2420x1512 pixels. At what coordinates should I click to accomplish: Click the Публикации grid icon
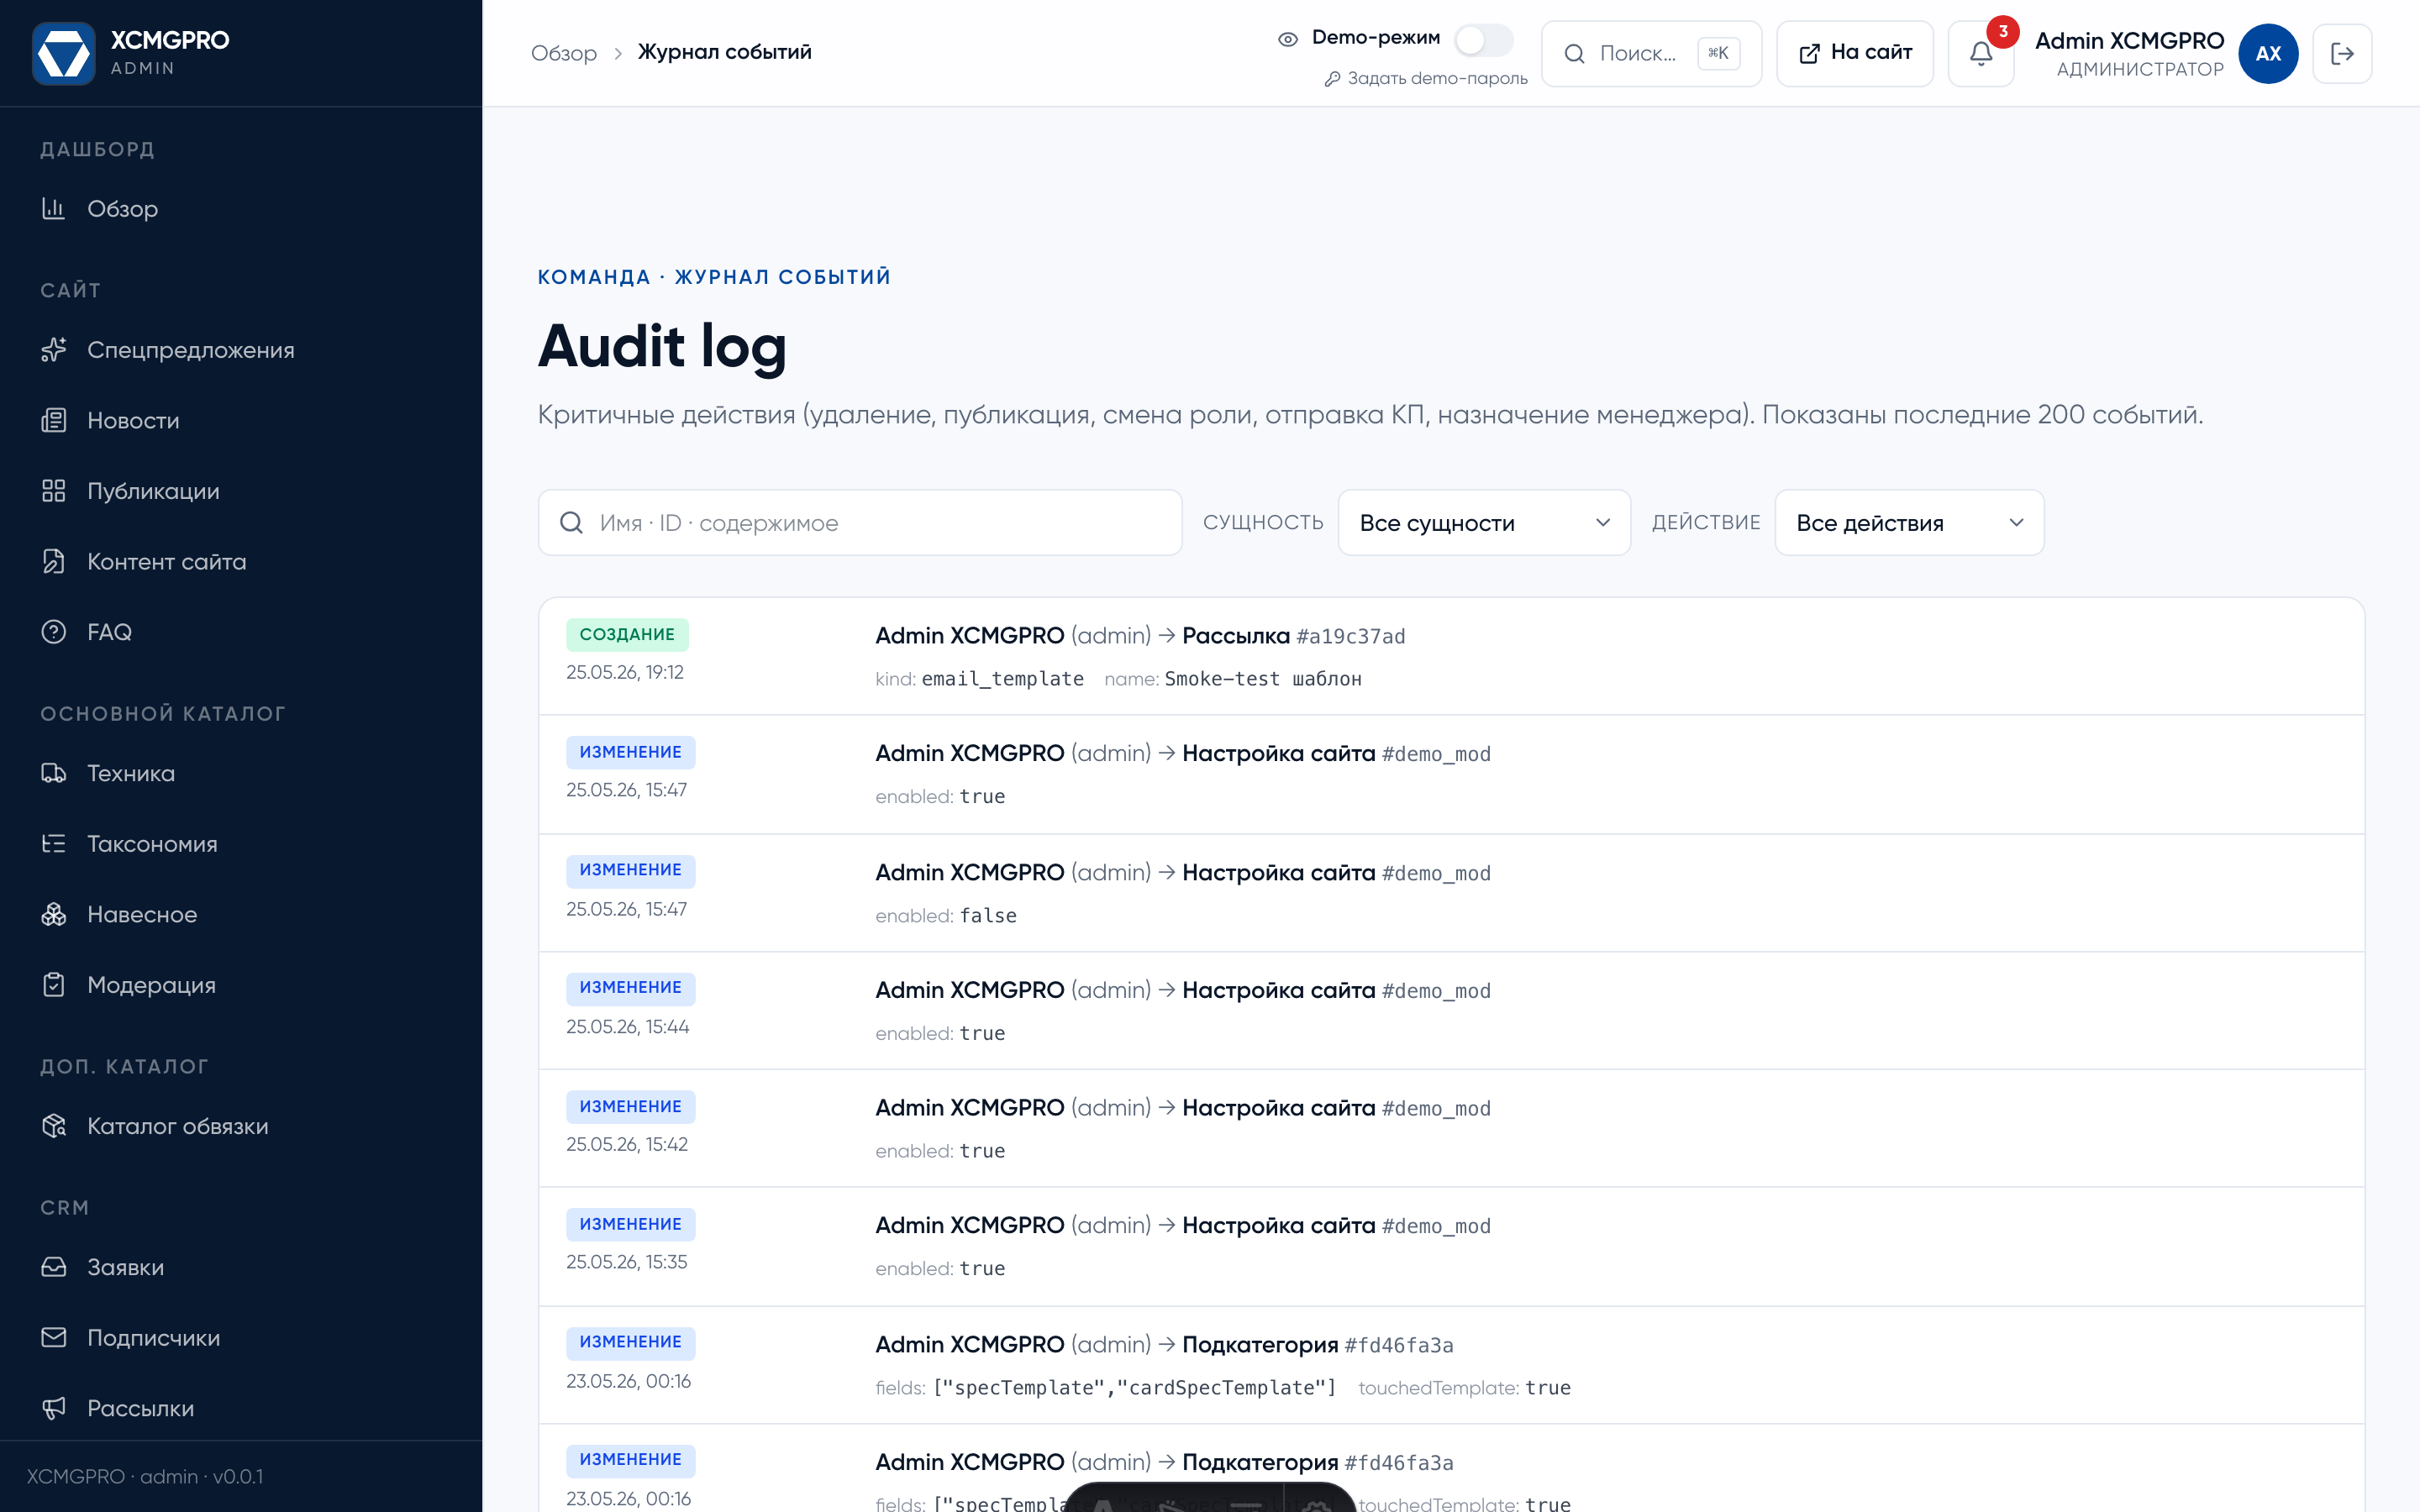click(x=54, y=491)
